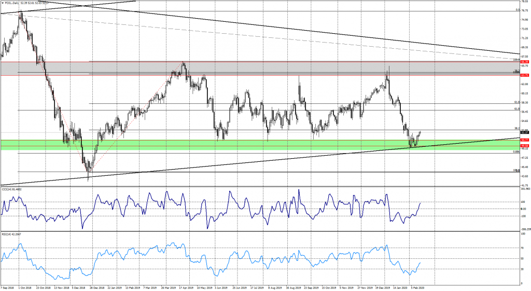Image resolution: width=531 pixels, height=291 pixels.
Task: Click the red 50.77 price label
Action: point(524,140)
